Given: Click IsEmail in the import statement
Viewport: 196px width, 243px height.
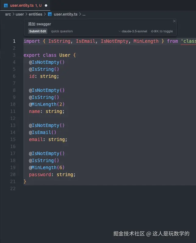Looking at the screenshot, I should pos(85,41).
